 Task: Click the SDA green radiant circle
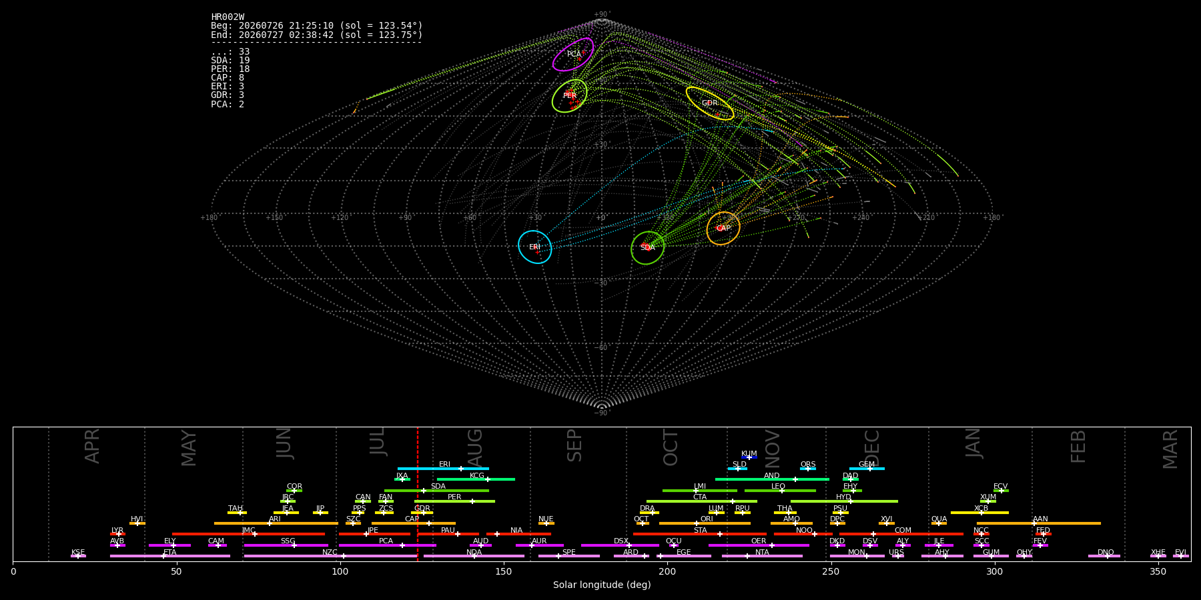point(647,248)
